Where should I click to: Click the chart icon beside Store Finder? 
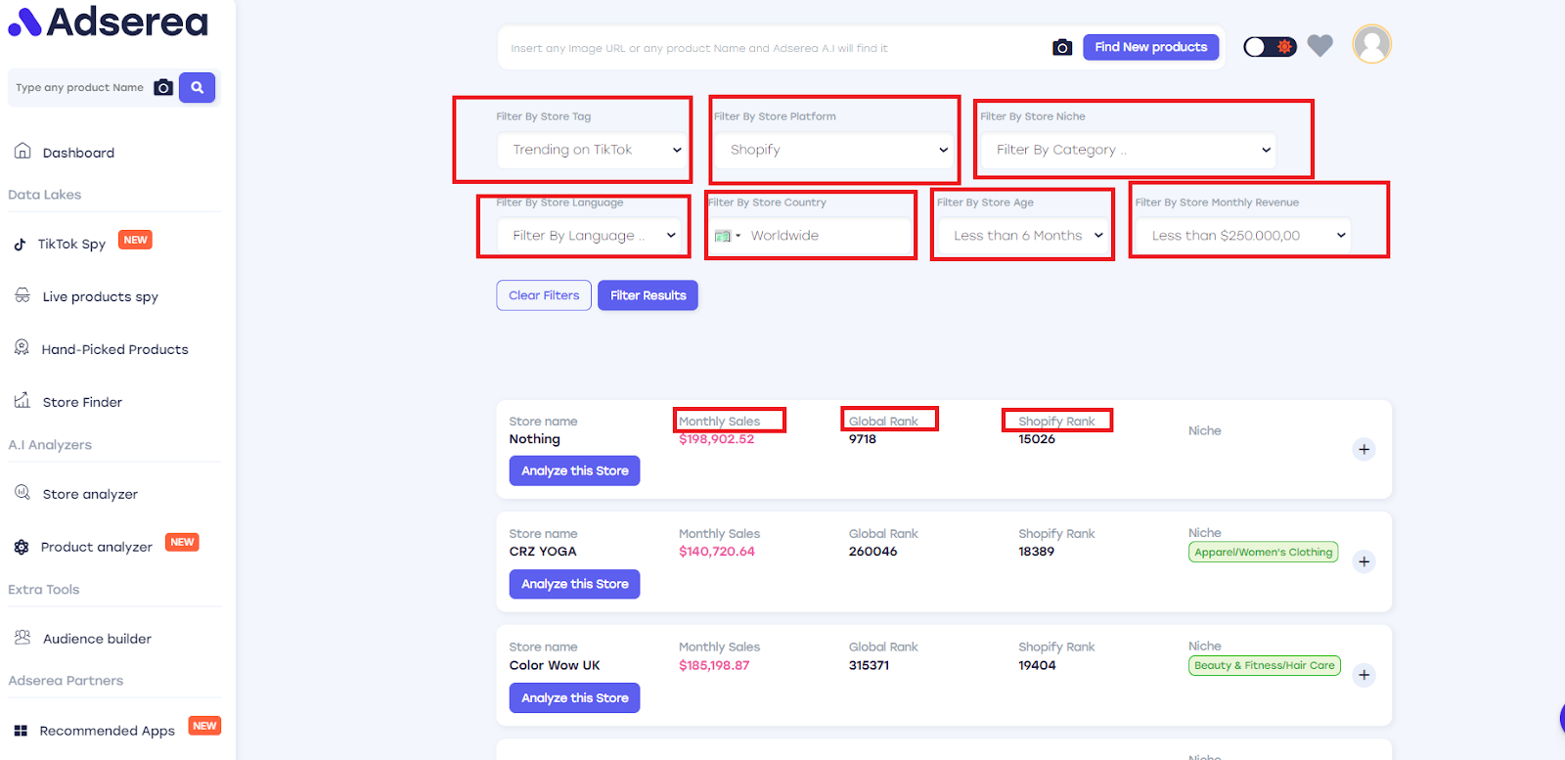[x=22, y=400]
